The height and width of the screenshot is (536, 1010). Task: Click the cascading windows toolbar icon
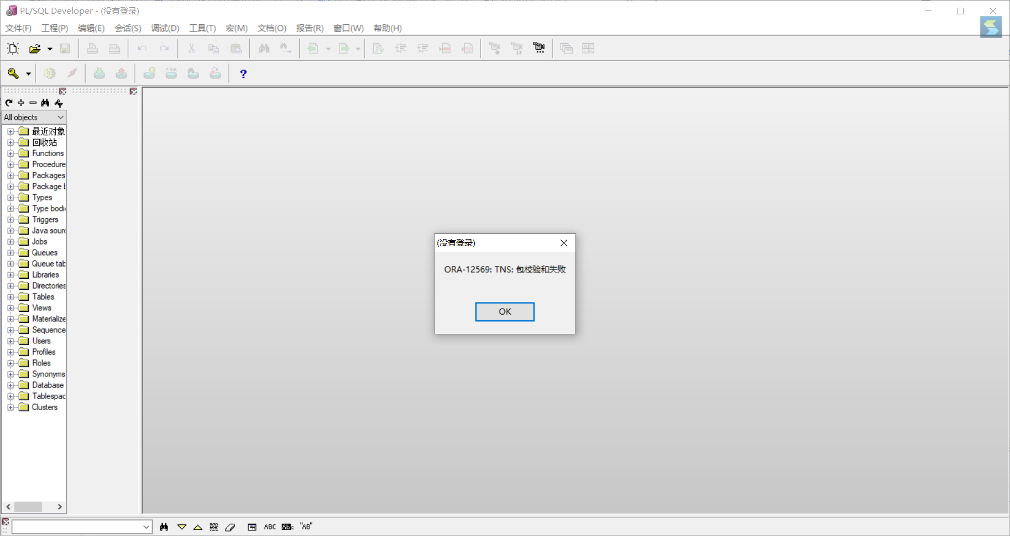pyautogui.click(x=566, y=49)
